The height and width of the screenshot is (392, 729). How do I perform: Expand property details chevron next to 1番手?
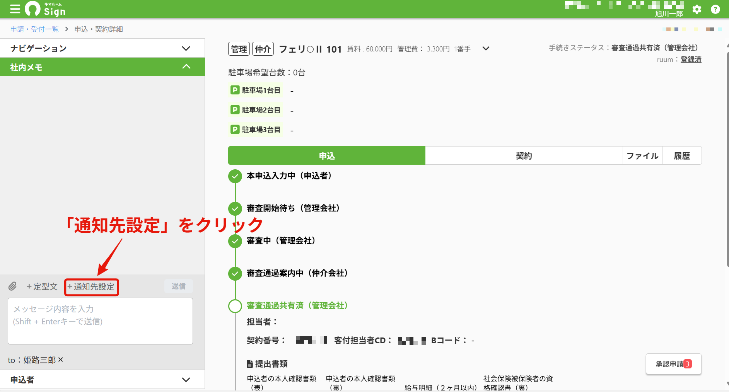point(486,48)
